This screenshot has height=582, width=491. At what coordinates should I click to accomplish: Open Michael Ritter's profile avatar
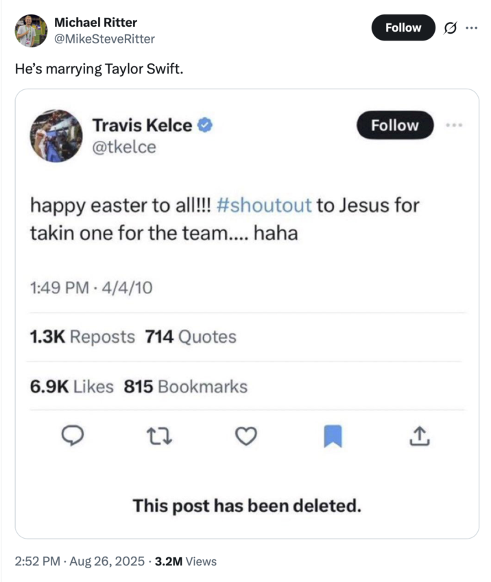(31, 31)
